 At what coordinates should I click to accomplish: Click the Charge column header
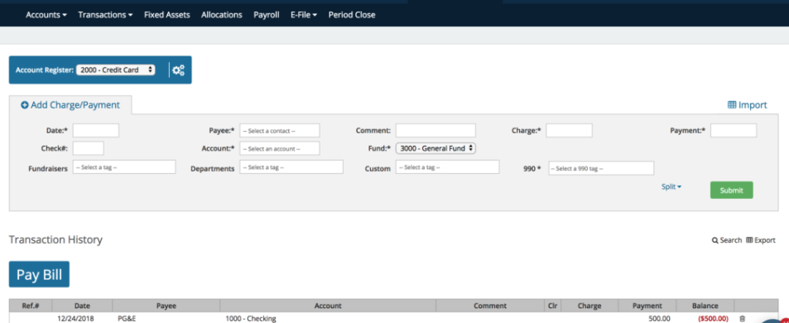(589, 306)
